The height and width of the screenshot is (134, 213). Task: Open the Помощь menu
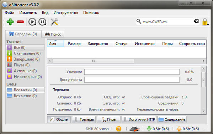tap(91, 13)
